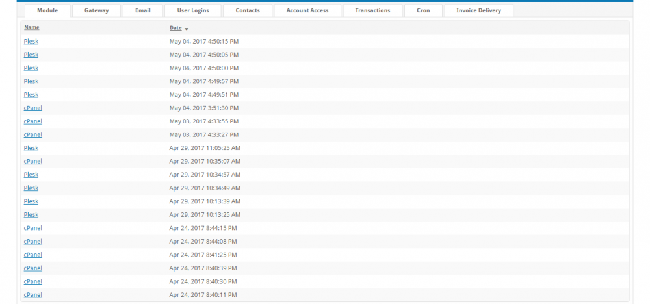Open cPanel log from Apr 24 8:41:25 PM
Screen dimensions: 650x304
click(x=32, y=255)
